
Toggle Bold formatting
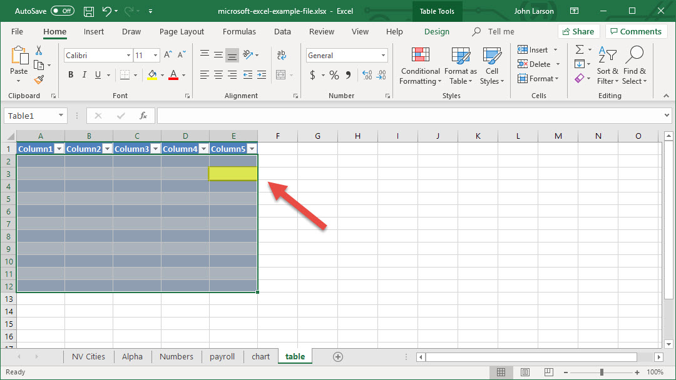[x=71, y=75]
